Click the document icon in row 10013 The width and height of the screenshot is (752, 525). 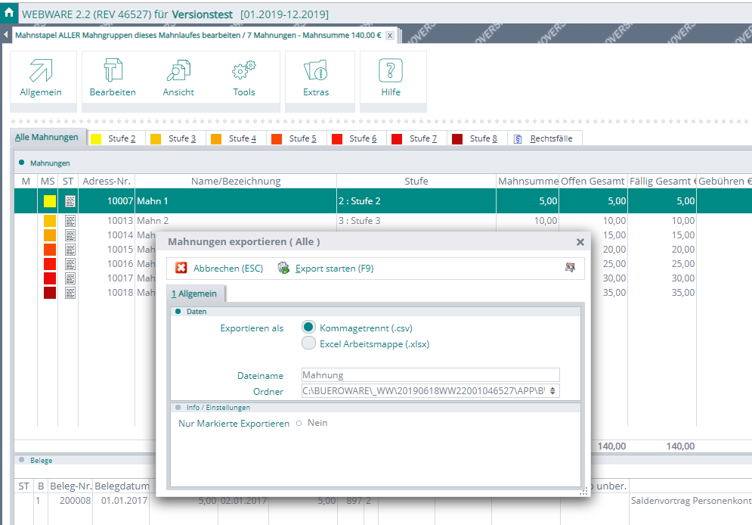click(x=70, y=221)
